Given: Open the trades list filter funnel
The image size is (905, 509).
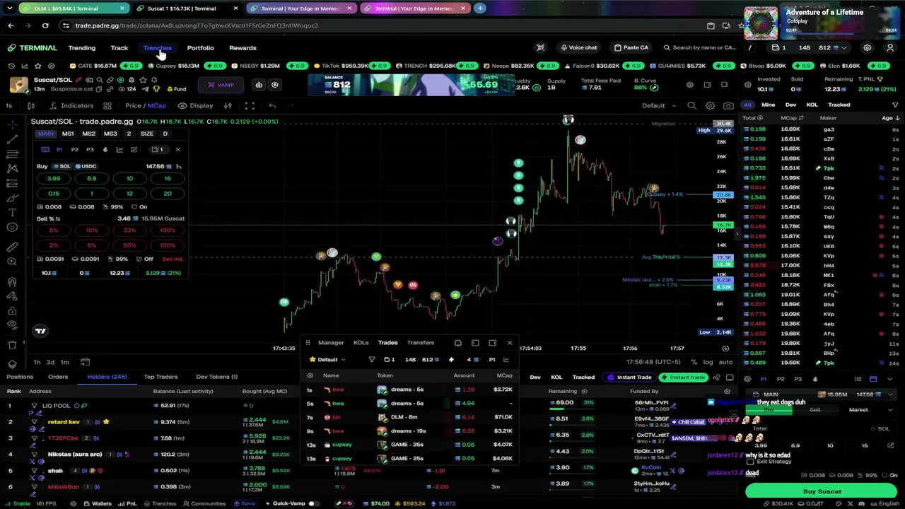Looking at the screenshot, I should click(895, 105).
